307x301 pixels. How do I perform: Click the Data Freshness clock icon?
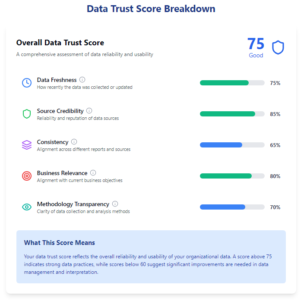[x=27, y=83]
